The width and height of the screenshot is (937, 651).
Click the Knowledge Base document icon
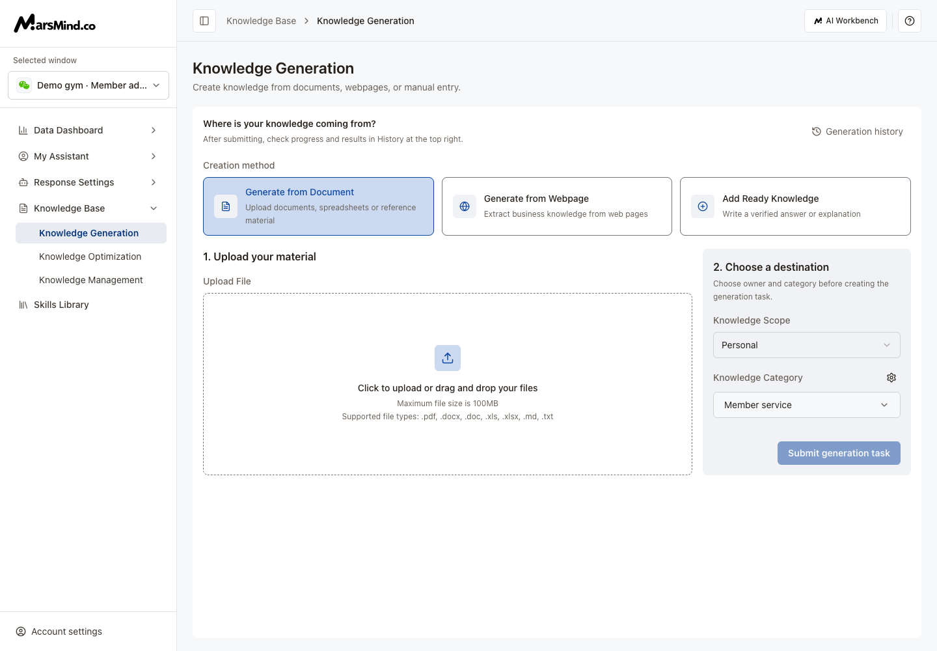click(x=23, y=208)
